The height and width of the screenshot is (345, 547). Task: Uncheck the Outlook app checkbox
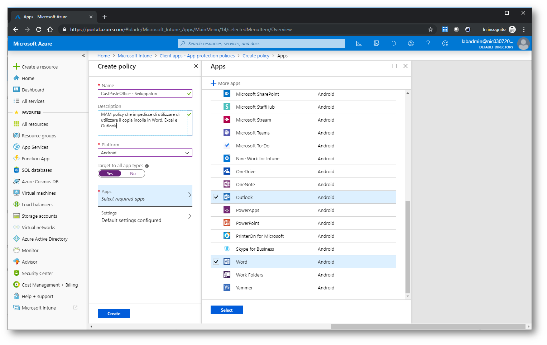216,197
